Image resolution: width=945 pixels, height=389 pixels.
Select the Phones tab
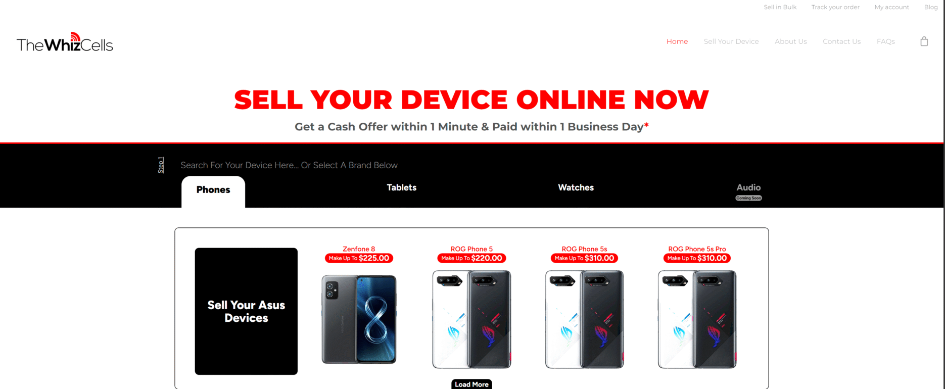coord(213,191)
